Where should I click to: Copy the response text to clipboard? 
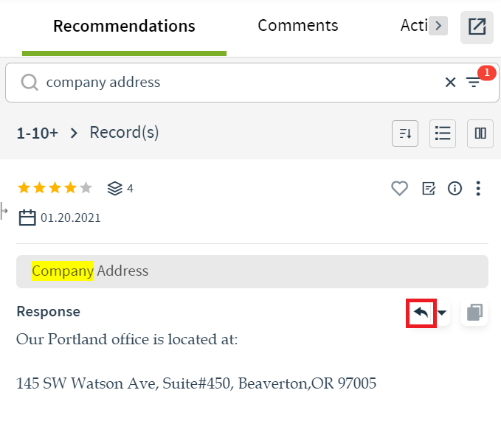474,313
